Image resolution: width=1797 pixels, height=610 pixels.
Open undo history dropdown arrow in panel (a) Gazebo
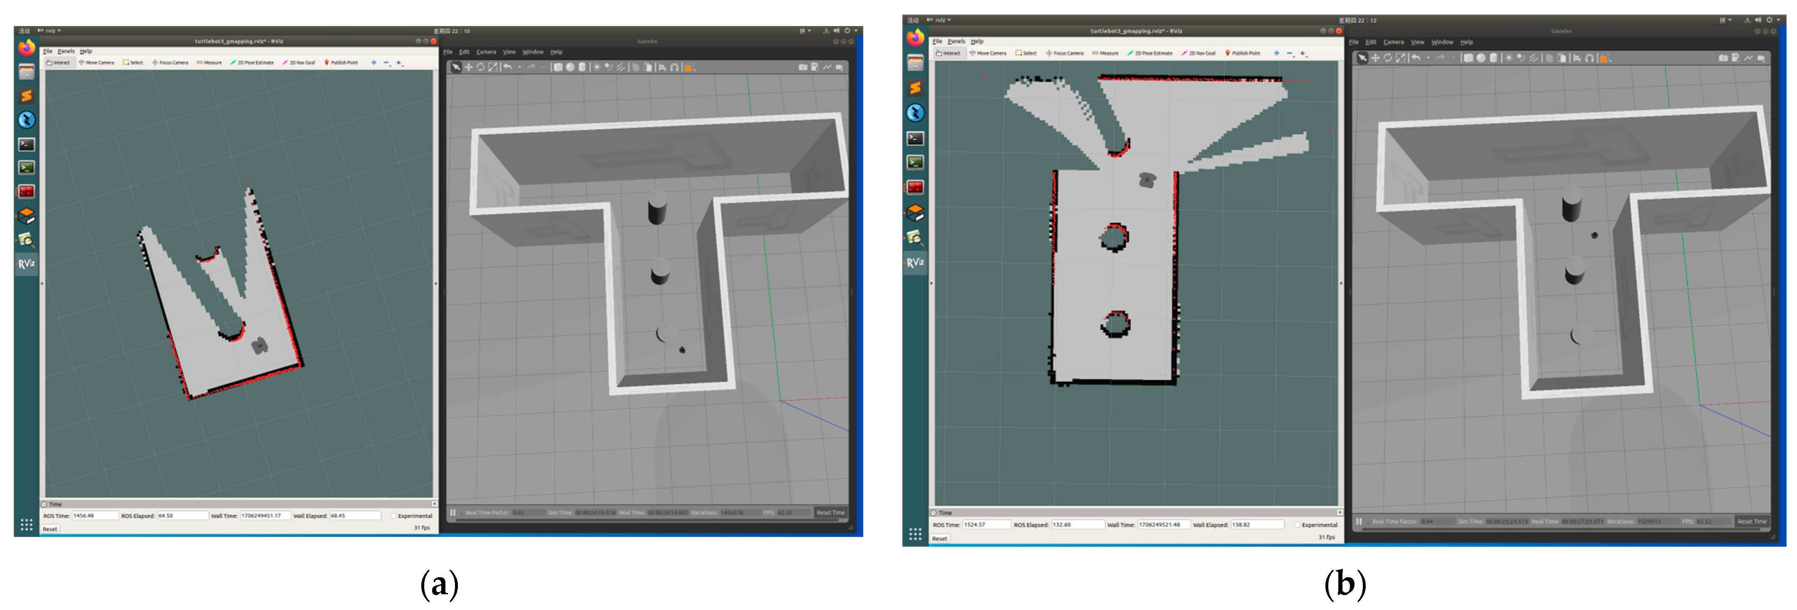[x=519, y=68]
